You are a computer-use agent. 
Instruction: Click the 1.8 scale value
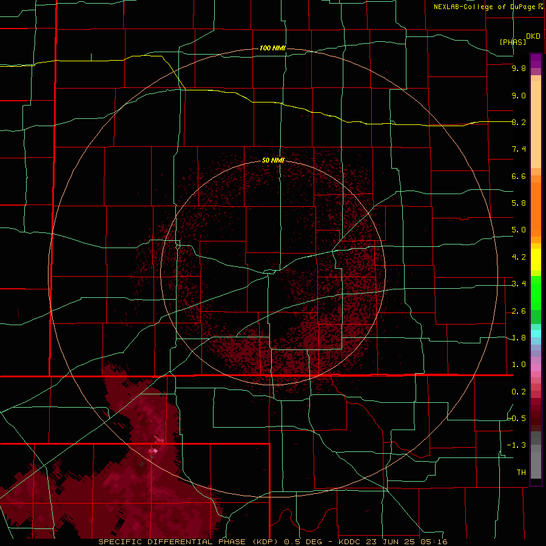coord(519,338)
